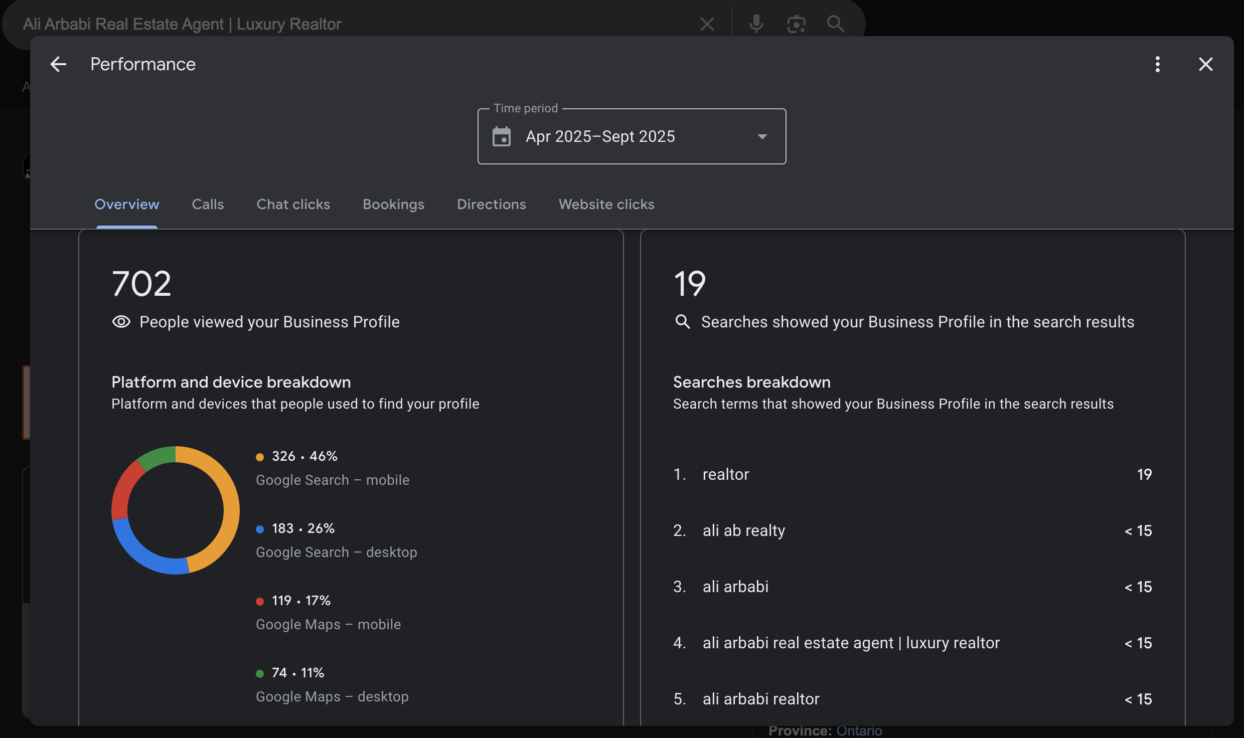Image resolution: width=1244 pixels, height=738 pixels.
Task: Open image search camera icon
Action: [796, 24]
